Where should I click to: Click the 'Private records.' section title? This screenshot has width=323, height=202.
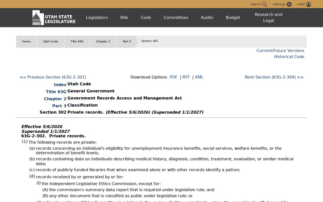pos(86,112)
